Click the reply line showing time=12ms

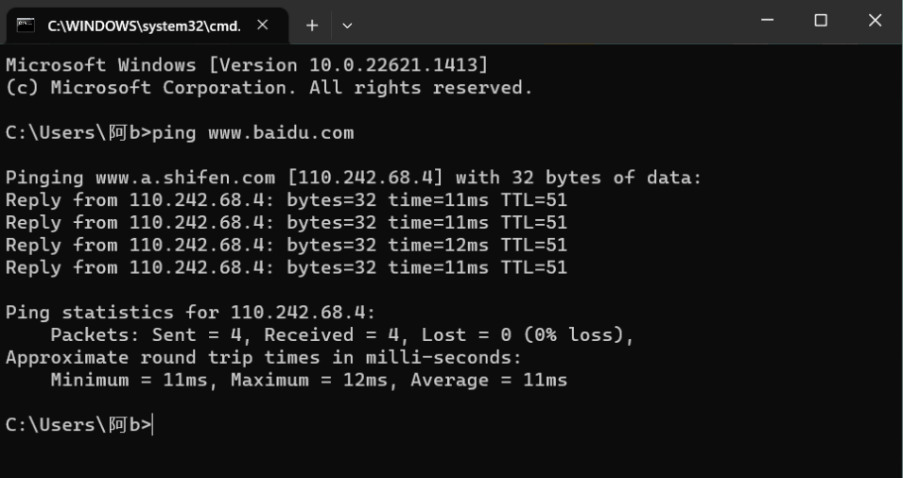tap(286, 245)
